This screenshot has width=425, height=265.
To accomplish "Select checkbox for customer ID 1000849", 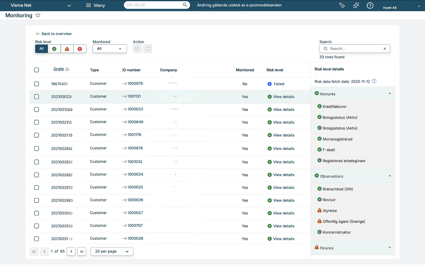I will point(37,122).
